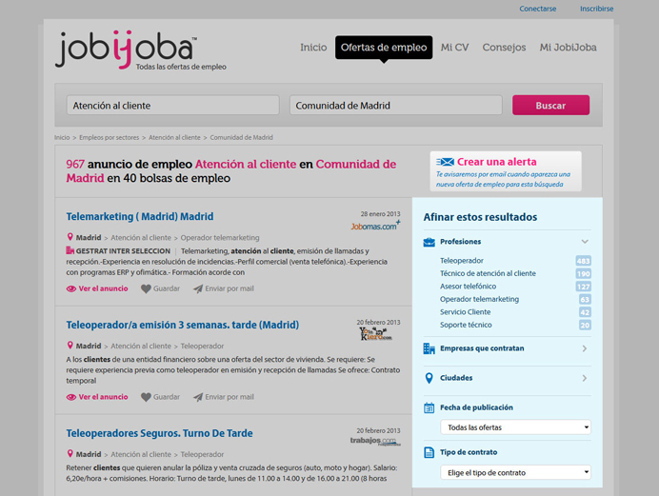Viewport: 659px width, 496px height.
Task: Click the date 28 enero 2013
Action: click(380, 214)
